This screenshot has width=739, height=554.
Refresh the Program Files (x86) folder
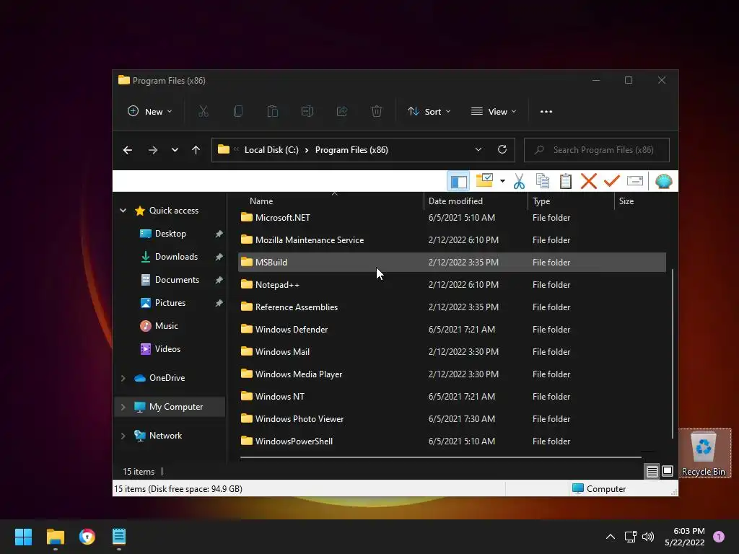point(502,150)
